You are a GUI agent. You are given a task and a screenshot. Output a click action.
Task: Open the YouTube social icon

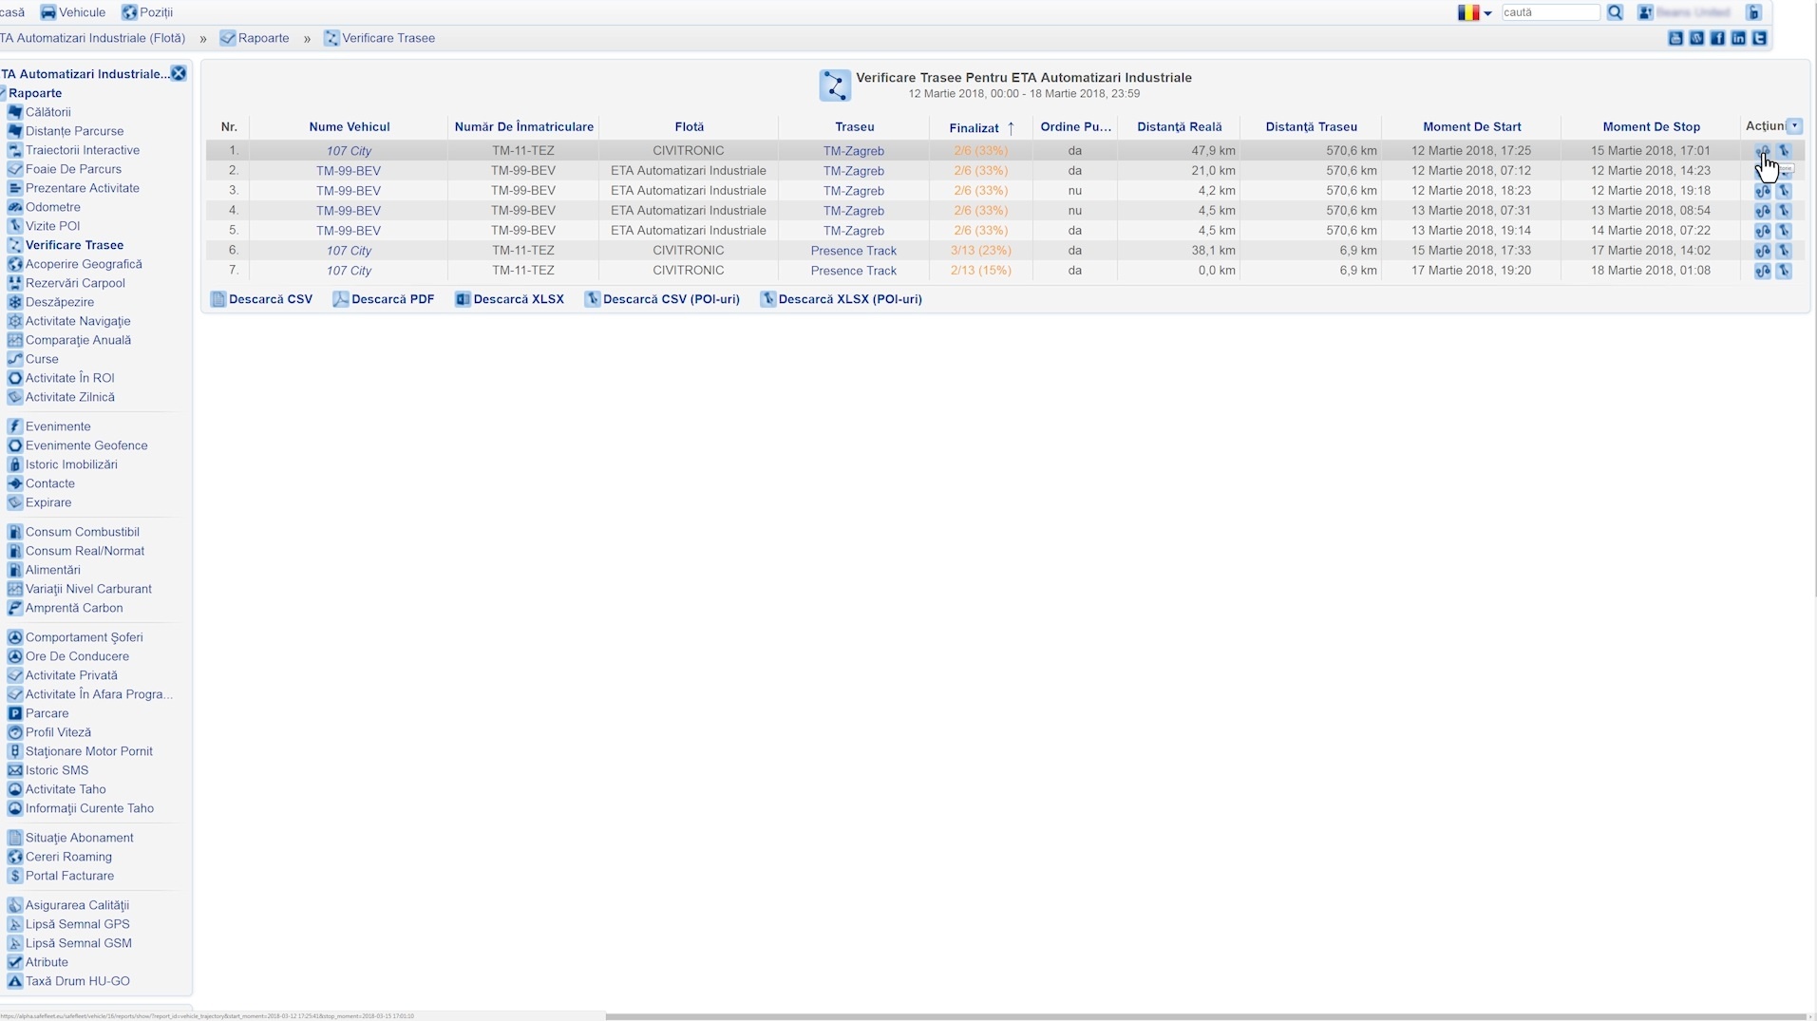pos(1675,38)
